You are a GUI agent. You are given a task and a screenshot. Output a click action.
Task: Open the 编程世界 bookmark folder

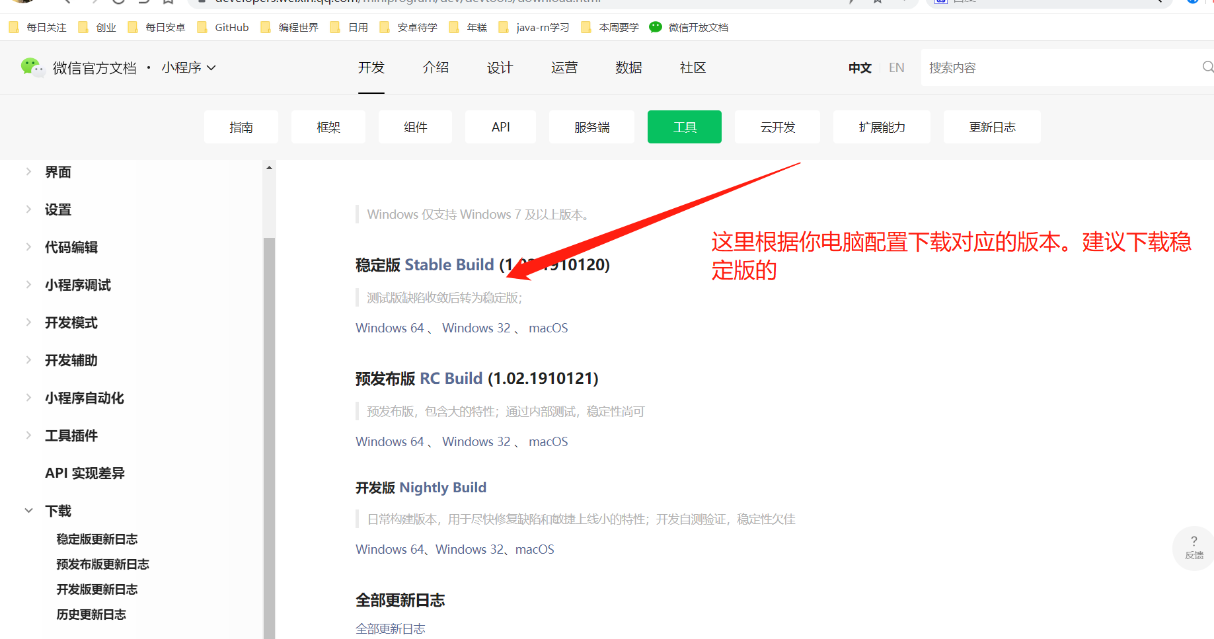(289, 27)
